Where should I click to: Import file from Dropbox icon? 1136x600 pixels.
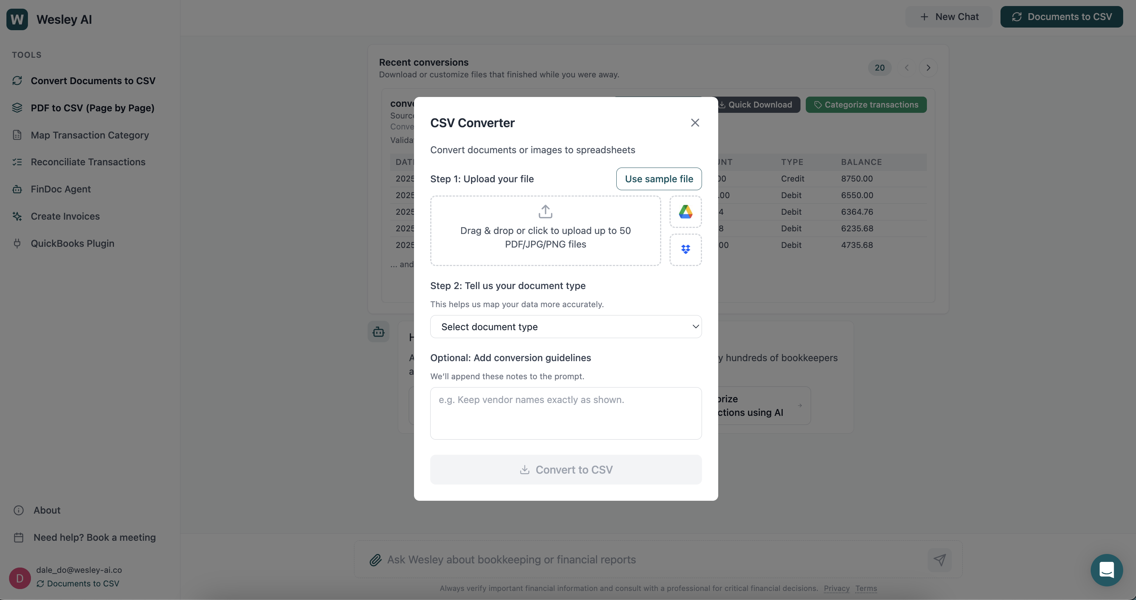coord(685,249)
